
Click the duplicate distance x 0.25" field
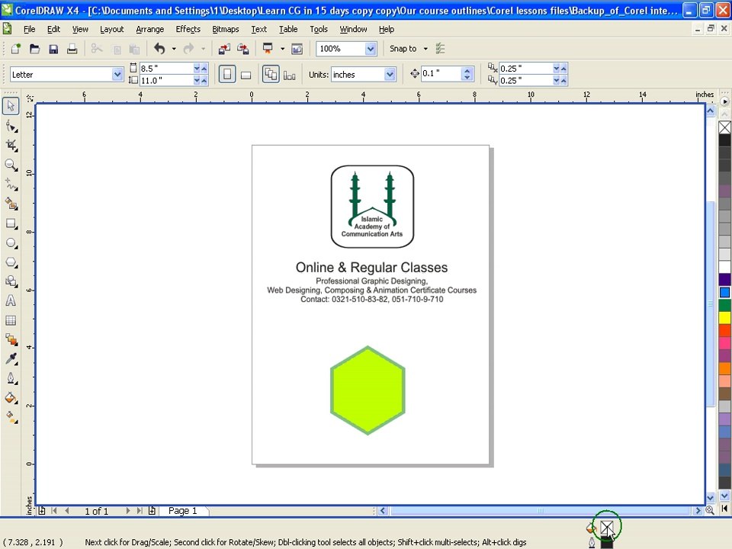526,68
